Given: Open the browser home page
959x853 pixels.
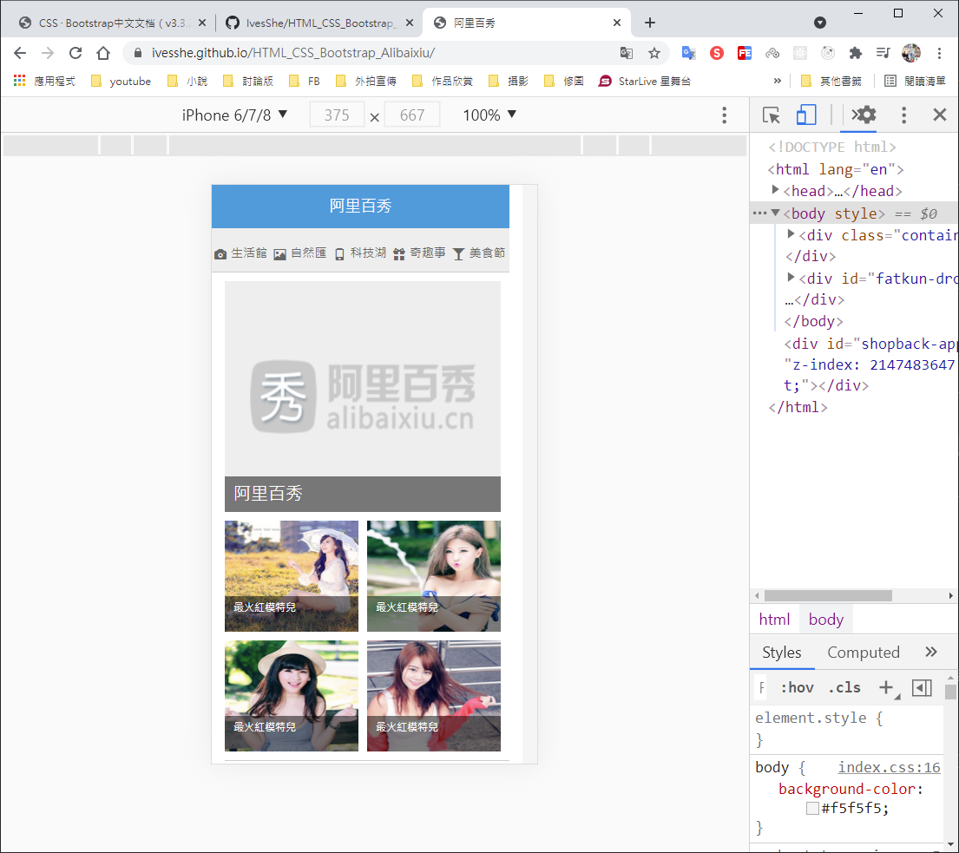Looking at the screenshot, I should tap(102, 53).
